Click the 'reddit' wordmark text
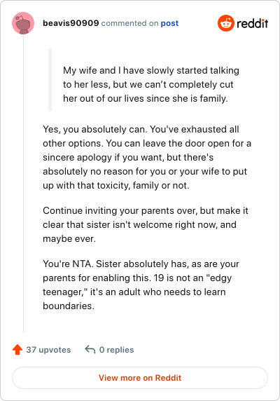The height and width of the screenshot is (401, 280). (x=253, y=24)
